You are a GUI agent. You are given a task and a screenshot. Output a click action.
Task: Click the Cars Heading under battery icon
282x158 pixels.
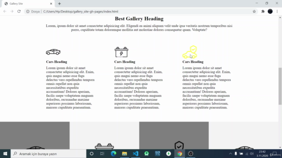click(x=125, y=62)
